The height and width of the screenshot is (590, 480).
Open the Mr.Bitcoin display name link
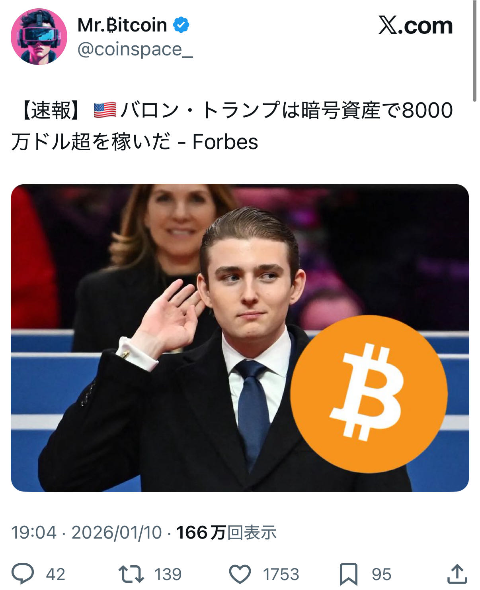click(122, 25)
